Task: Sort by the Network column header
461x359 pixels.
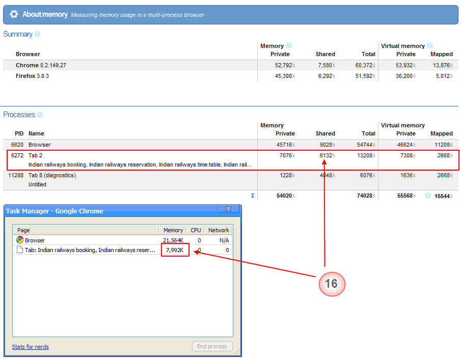Action: pyautogui.click(x=218, y=230)
